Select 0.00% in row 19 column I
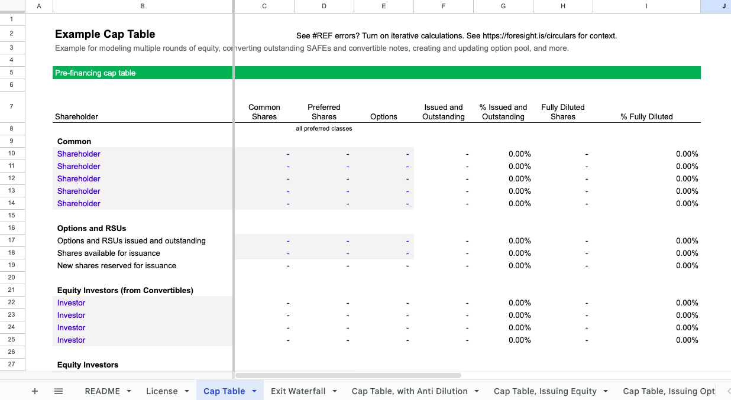The width and height of the screenshot is (731, 400). click(x=687, y=266)
